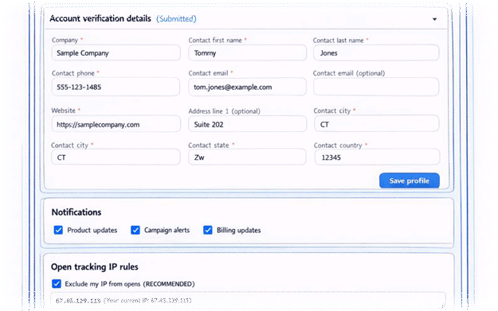This screenshot has height=311, width=498.
Task: Click the Contact state label
Action: point(208,146)
